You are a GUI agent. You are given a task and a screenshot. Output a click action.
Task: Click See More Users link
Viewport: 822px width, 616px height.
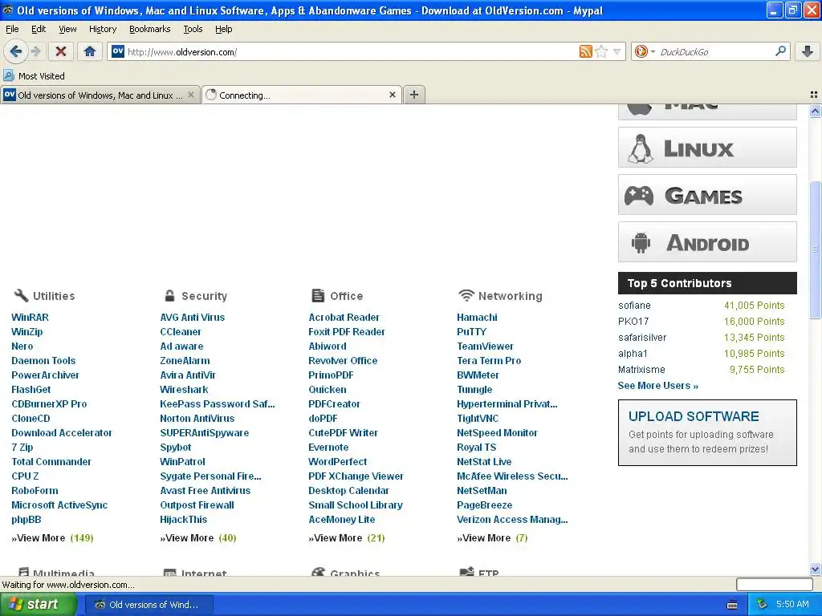click(658, 386)
